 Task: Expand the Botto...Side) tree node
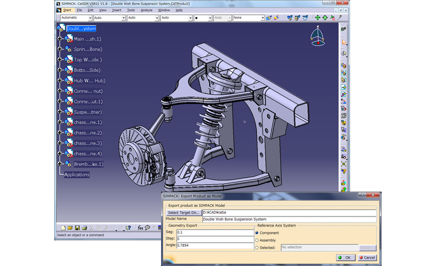[x=60, y=70]
